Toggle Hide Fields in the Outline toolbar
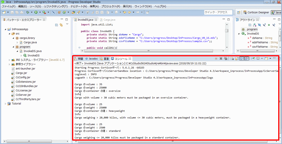Screen dimensions: 282x144 [259, 25]
